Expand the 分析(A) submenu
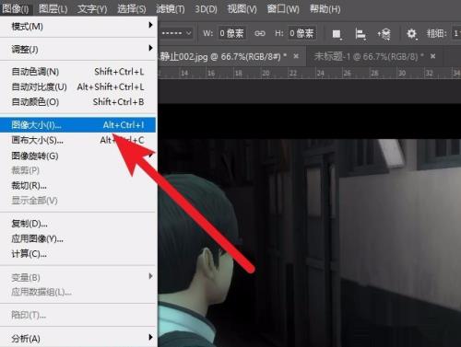Viewport: 461px width, 347px height. tap(78, 339)
